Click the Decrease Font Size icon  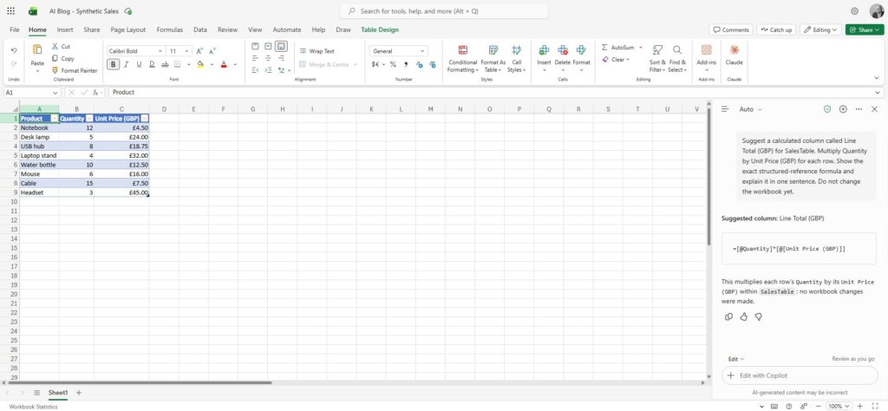pyautogui.click(x=212, y=51)
